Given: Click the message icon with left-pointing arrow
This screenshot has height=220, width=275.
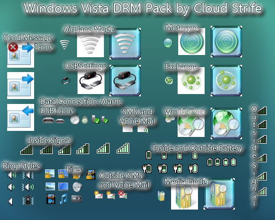Looking at the screenshot, I should click(x=20, y=117).
